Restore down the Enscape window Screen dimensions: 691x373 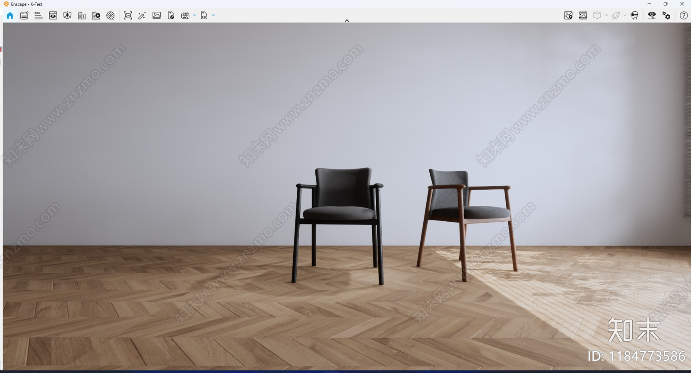666,4
